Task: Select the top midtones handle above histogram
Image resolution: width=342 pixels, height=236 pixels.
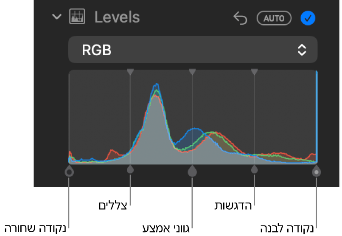Action: click(x=192, y=72)
